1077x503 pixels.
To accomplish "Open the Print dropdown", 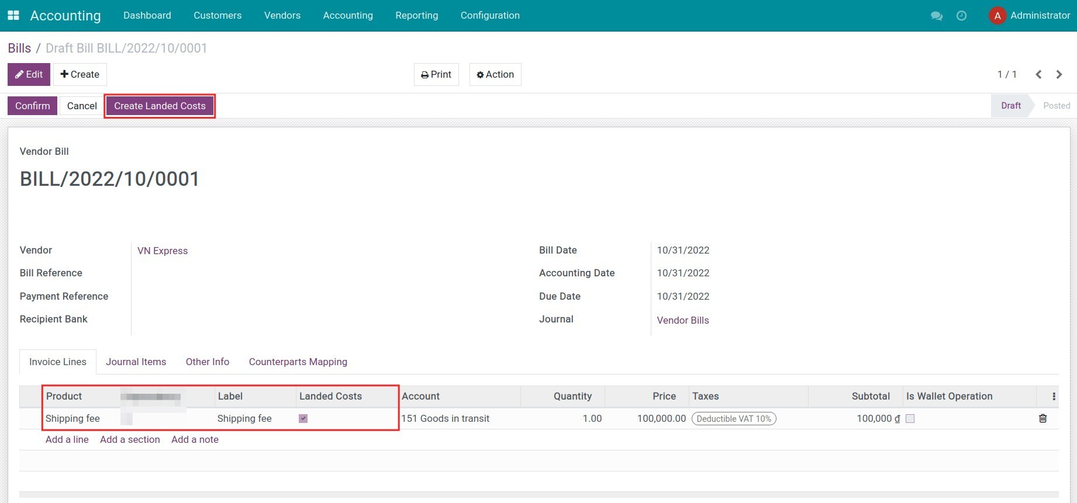I will (436, 75).
